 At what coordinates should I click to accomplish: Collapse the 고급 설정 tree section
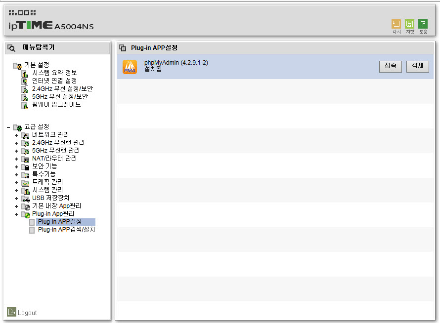click(x=8, y=127)
